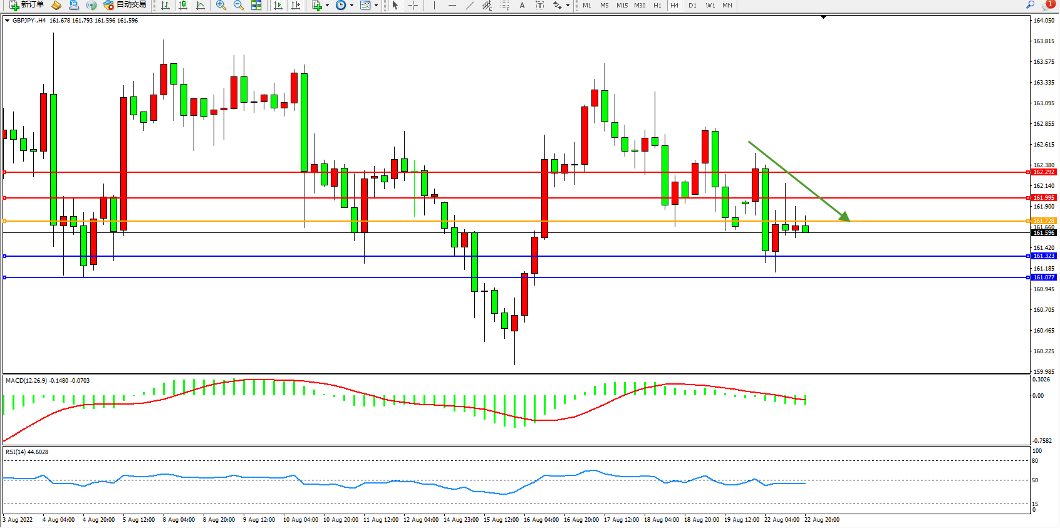Switch chart to candlestick display
The width and height of the screenshot is (1060, 528).
point(183,5)
